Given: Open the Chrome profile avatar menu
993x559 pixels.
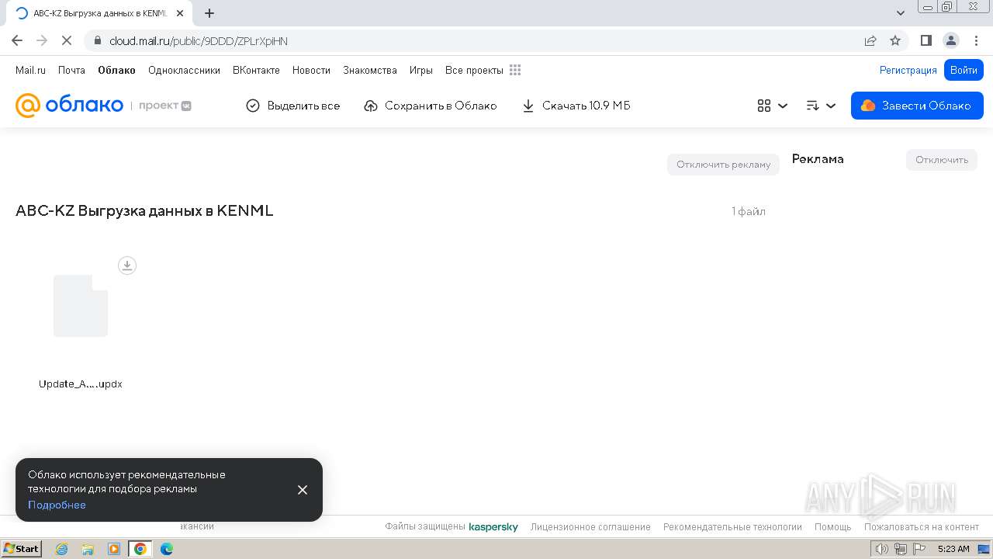Looking at the screenshot, I should tap(951, 40).
